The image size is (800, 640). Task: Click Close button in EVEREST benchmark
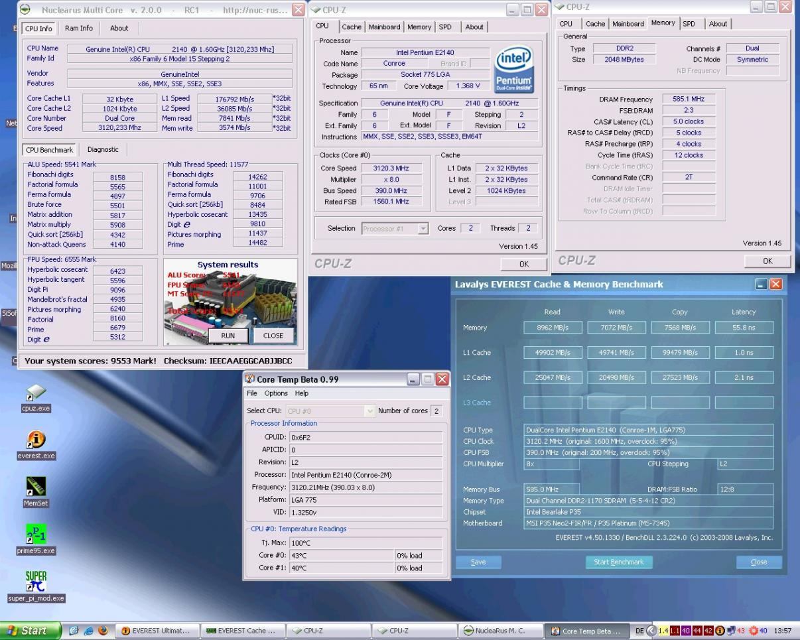pos(759,562)
